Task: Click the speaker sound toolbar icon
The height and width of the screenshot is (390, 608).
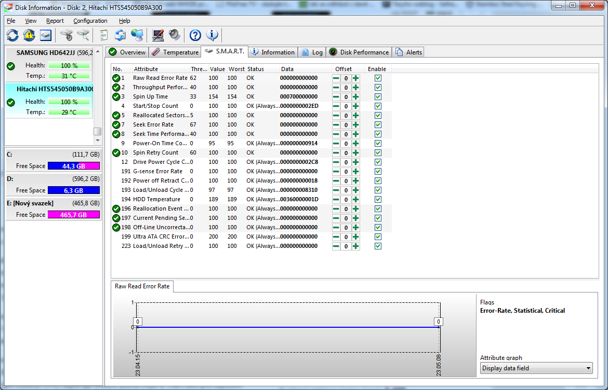Action: (x=175, y=35)
